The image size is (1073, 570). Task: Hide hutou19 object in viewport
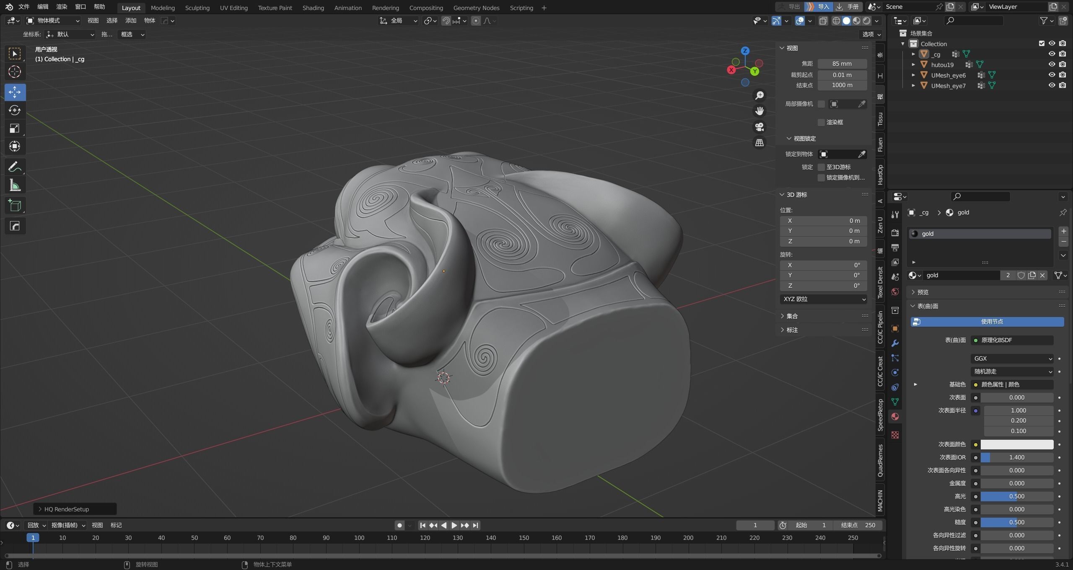(1052, 64)
